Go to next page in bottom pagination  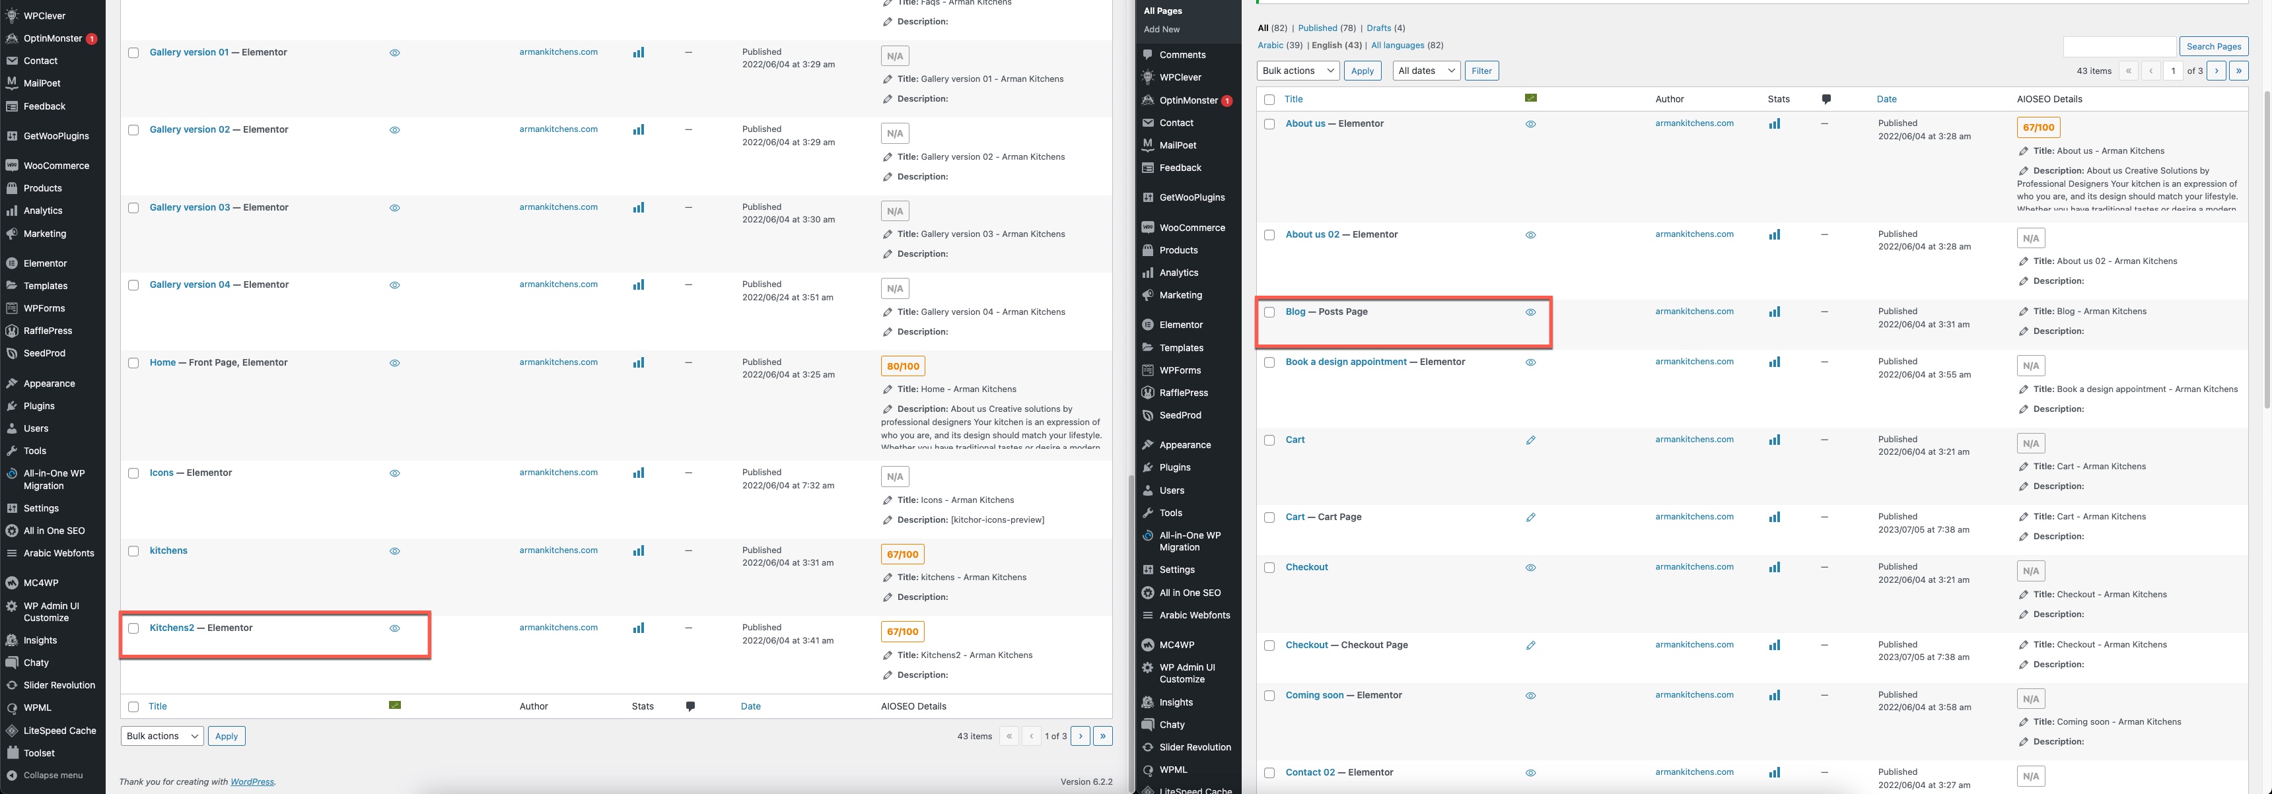[1081, 736]
